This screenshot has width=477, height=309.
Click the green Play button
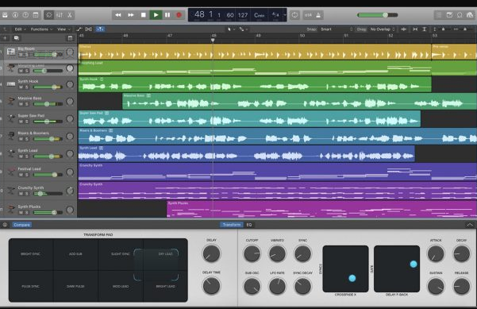click(x=156, y=15)
